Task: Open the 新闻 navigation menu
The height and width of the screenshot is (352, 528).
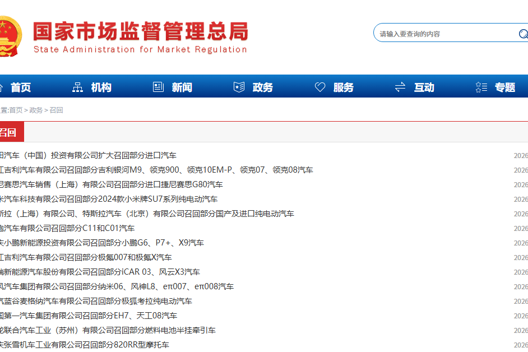Action: [x=182, y=87]
